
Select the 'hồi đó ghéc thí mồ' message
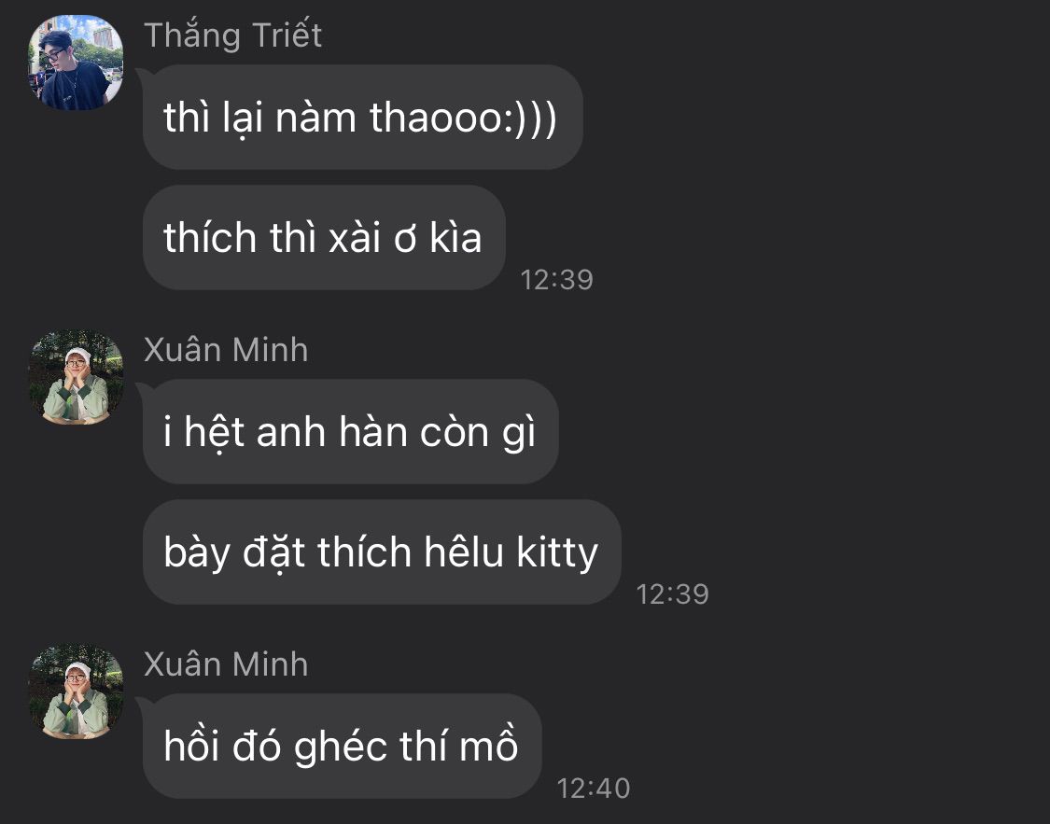coord(342,746)
